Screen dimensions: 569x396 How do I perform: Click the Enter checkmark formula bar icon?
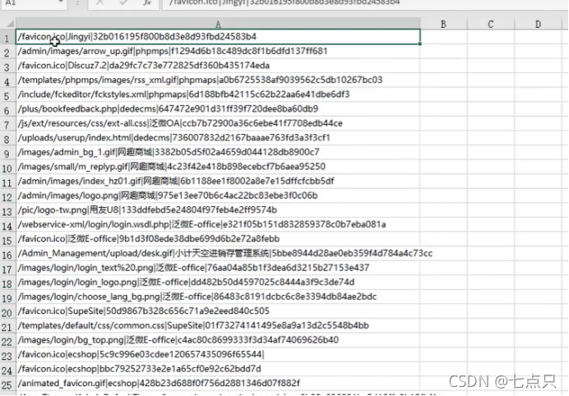(x=123, y=3)
